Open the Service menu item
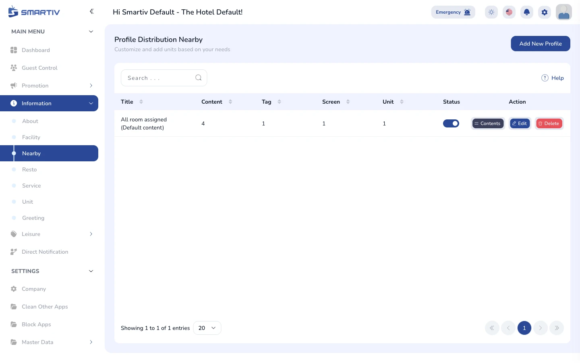Screen dimensions: 580x363 pos(49,186)
